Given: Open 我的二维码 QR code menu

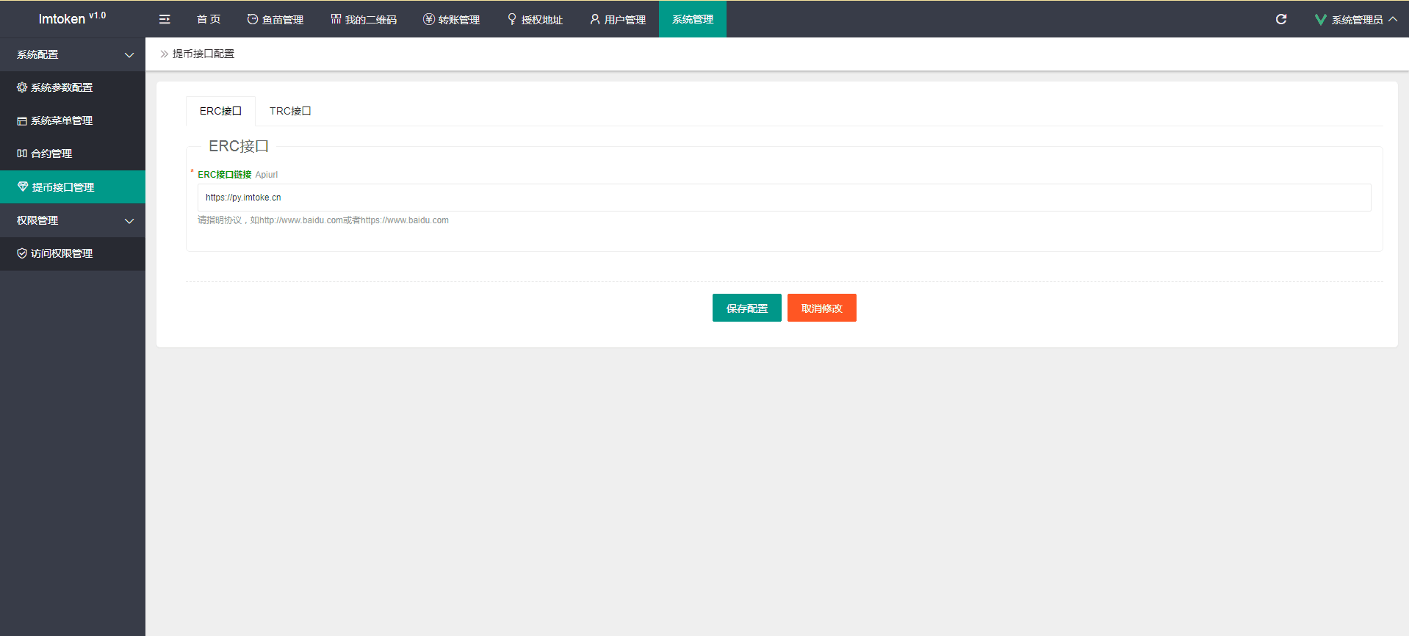Looking at the screenshot, I should 364,19.
